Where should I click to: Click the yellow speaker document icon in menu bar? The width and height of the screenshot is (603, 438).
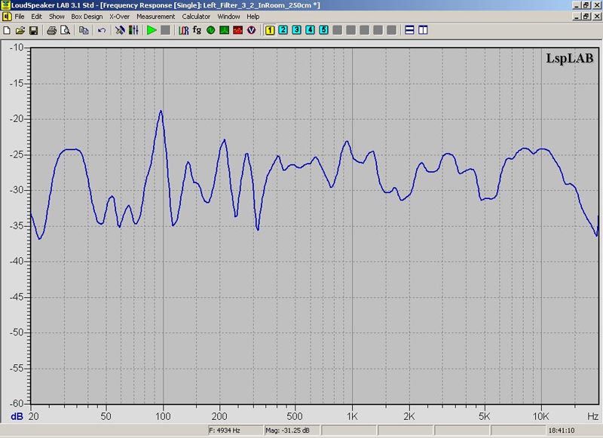7,17
